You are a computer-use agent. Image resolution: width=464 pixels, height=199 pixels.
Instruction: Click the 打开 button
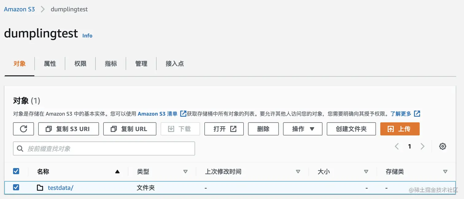coord(224,129)
